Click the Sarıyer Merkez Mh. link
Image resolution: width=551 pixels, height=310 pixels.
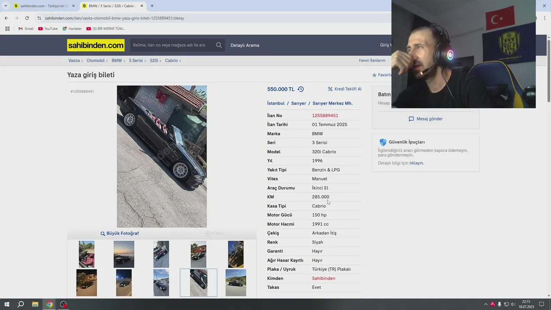pyautogui.click(x=332, y=103)
